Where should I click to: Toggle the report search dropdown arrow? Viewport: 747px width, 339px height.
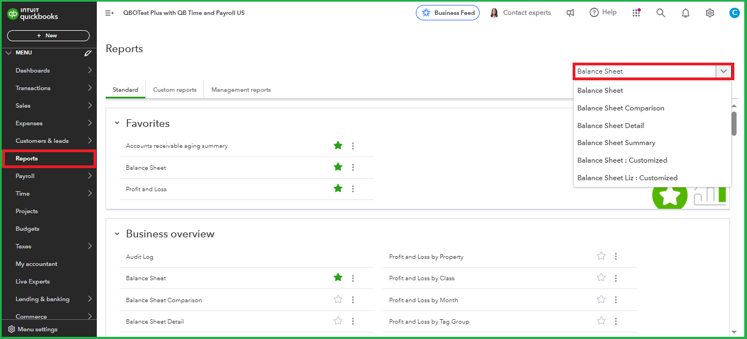point(723,71)
